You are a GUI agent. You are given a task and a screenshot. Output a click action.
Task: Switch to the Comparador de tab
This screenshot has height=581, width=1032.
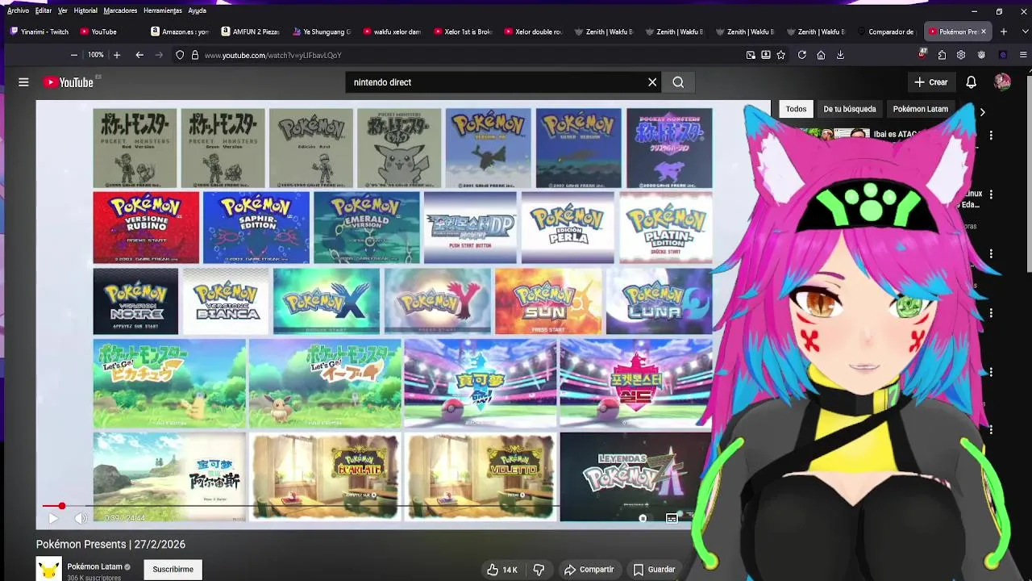(887, 31)
